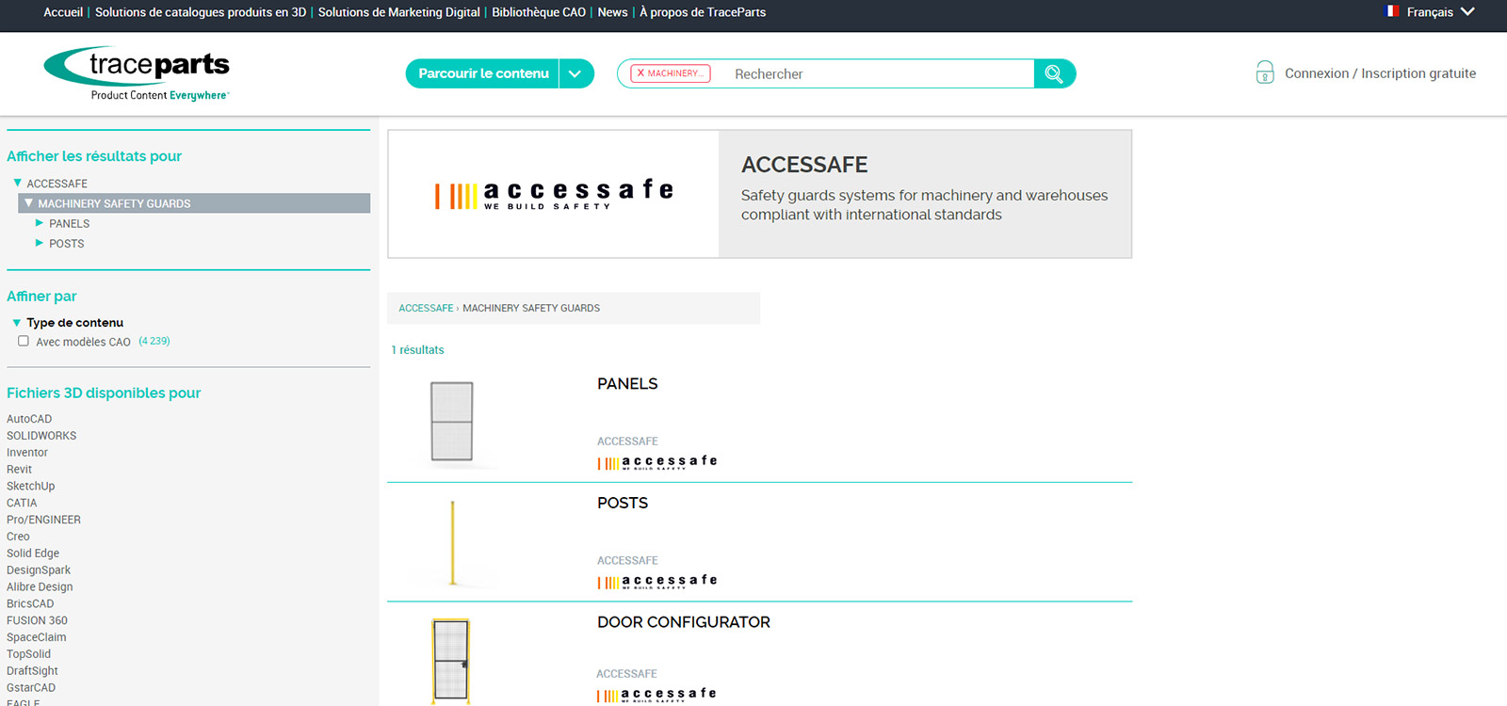Click ACCESSAFE label under PANELS result
The width and height of the screenshot is (1507, 706).
coord(627,441)
